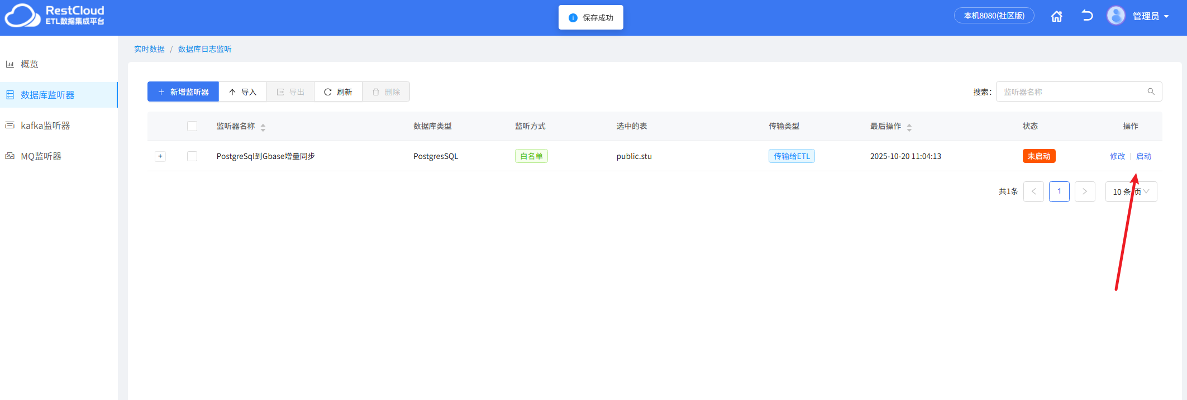
Task: Open the 管理员 account dropdown
Action: pos(1151,16)
